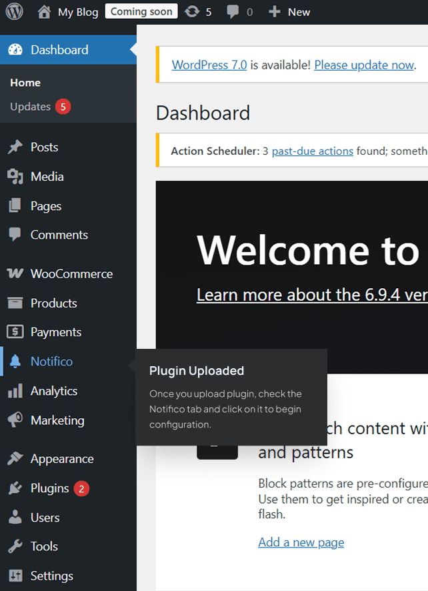Click My Blog site name in admin bar
Screen dimensions: 428x591
(x=78, y=12)
